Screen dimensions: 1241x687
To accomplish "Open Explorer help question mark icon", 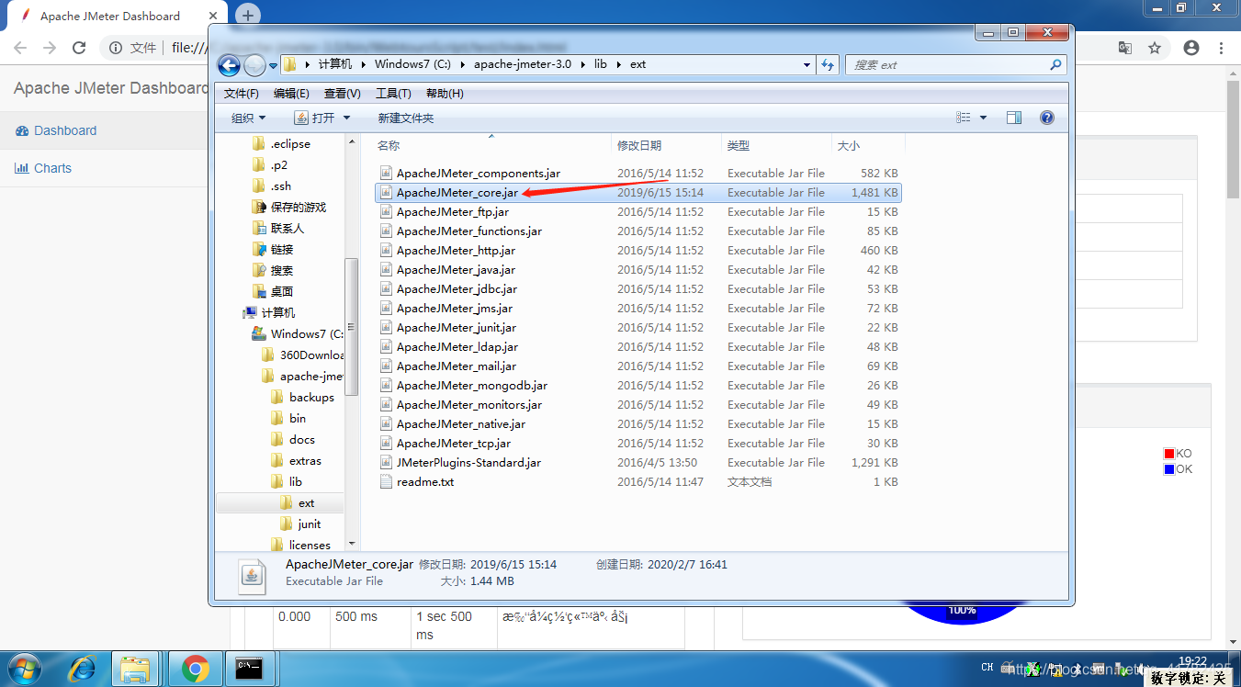I will coord(1046,118).
